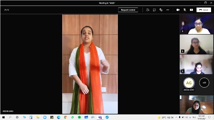Open the notification center icon
This screenshot has height=120, width=214.
tap(210, 117)
